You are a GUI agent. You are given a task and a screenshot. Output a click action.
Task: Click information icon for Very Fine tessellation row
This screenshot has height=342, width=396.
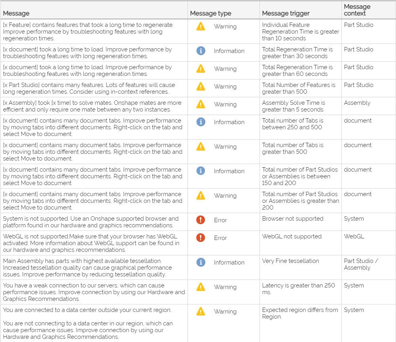coord(201,263)
